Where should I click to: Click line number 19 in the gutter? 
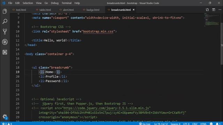(x=17, y=72)
